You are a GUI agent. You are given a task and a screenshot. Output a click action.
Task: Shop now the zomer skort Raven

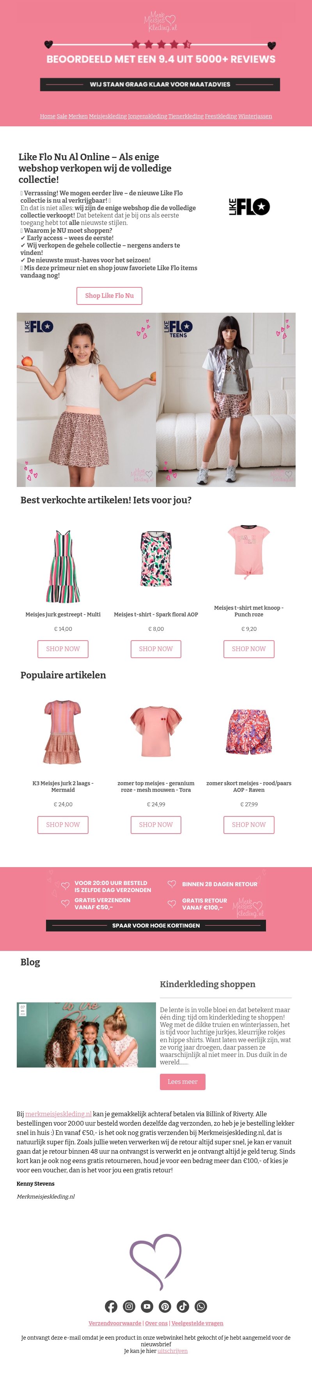pyautogui.click(x=249, y=824)
